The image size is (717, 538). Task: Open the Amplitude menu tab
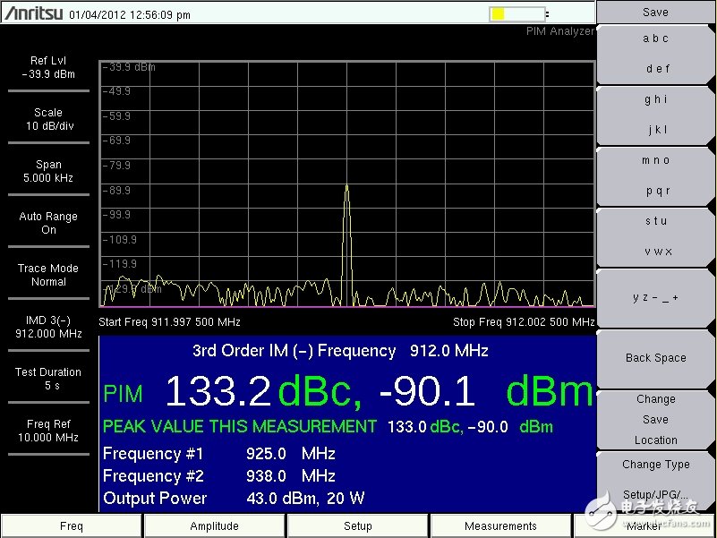coord(215,526)
